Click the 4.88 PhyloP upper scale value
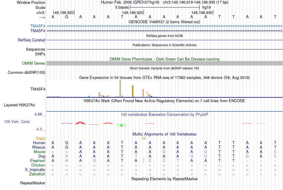Viewport: 283px width, 190px height. [38, 114]
